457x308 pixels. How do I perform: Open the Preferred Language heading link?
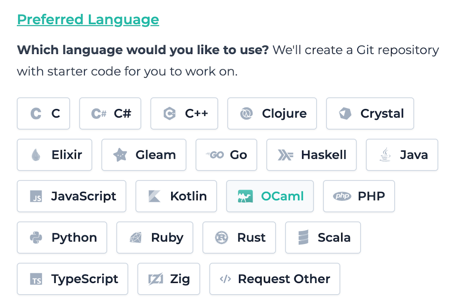[x=88, y=19]
